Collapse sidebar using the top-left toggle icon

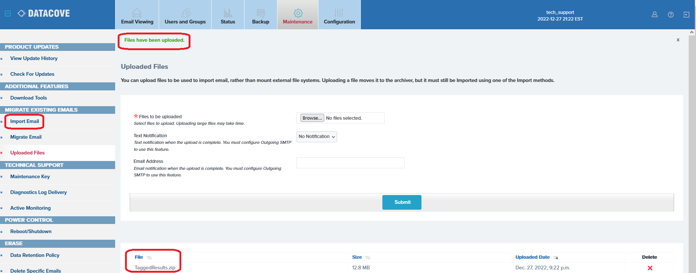click(x=8, y=14)
